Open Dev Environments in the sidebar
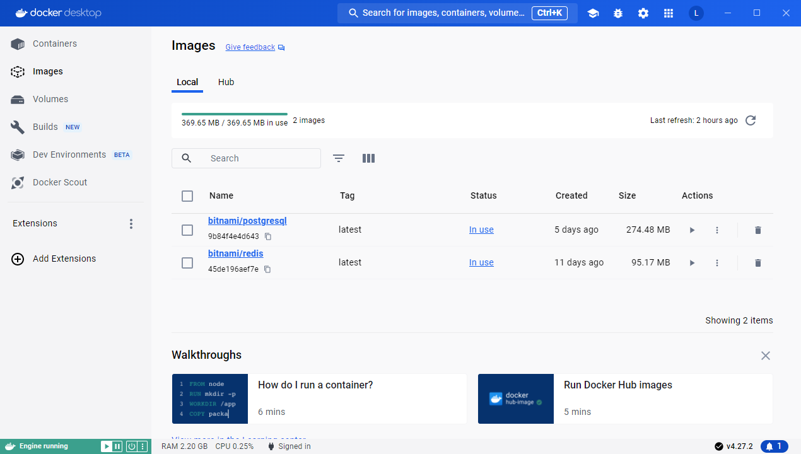 76,154
